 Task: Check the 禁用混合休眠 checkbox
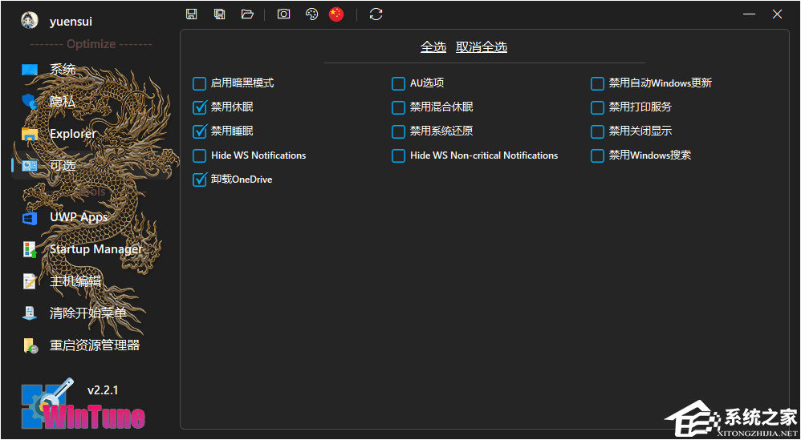pyautogui.click(x=398, y=107)
